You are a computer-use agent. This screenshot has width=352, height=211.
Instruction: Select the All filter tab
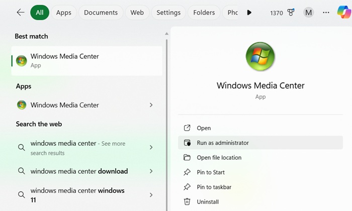coord(40,13)
